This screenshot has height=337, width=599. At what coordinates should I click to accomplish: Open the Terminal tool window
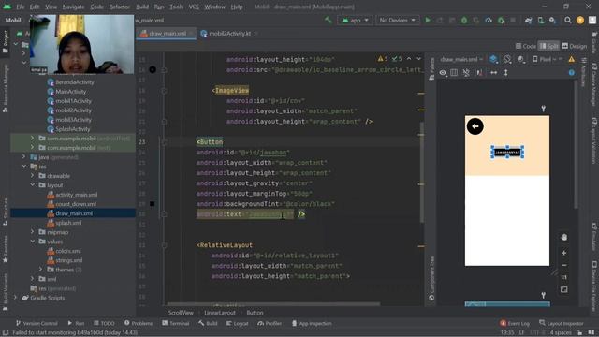click(x=176, y=323)
